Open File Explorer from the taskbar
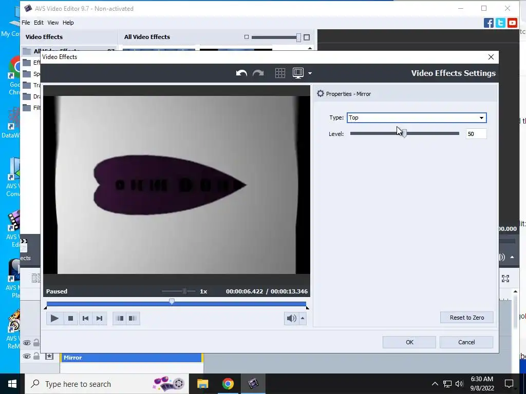Image resolution: width=526 pixels, height=394 pixels. 202,384
